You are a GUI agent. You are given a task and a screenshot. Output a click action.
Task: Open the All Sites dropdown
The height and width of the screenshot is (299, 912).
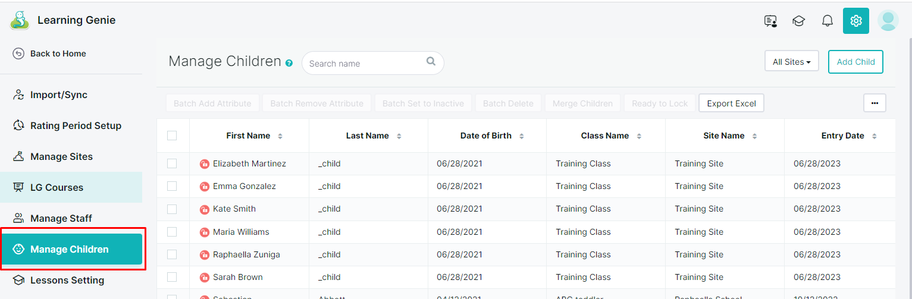(791, 62)
